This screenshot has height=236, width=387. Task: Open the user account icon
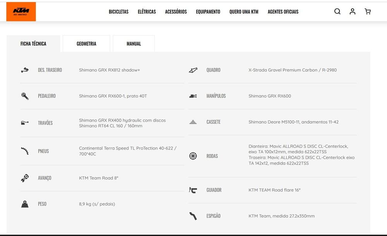pyautogui.click(x=353, y=11)
